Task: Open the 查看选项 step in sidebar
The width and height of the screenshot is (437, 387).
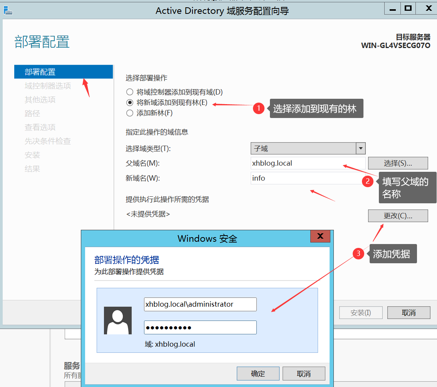Action: point(40,127)
